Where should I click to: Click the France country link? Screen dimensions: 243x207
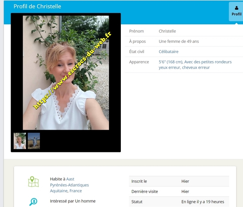coord(76,191)
